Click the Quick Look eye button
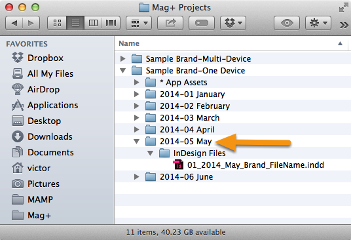The width and height of the screenshot is (351, 240). 287,23
